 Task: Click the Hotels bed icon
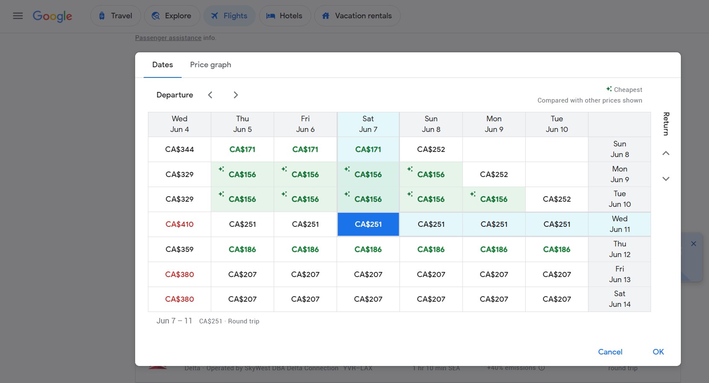pos(270,15)
